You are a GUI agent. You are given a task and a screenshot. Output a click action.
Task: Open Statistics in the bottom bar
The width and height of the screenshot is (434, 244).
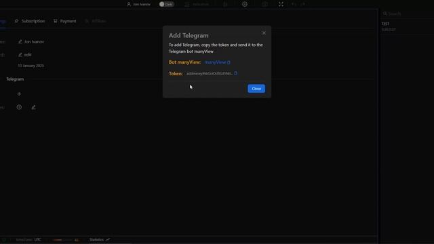coord(100,239)
